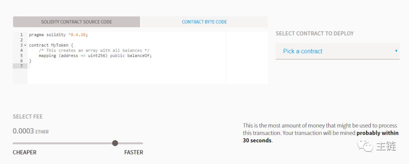
Task: Click the CHEAPER end of fee slider
Action: [x=25, y=152]
